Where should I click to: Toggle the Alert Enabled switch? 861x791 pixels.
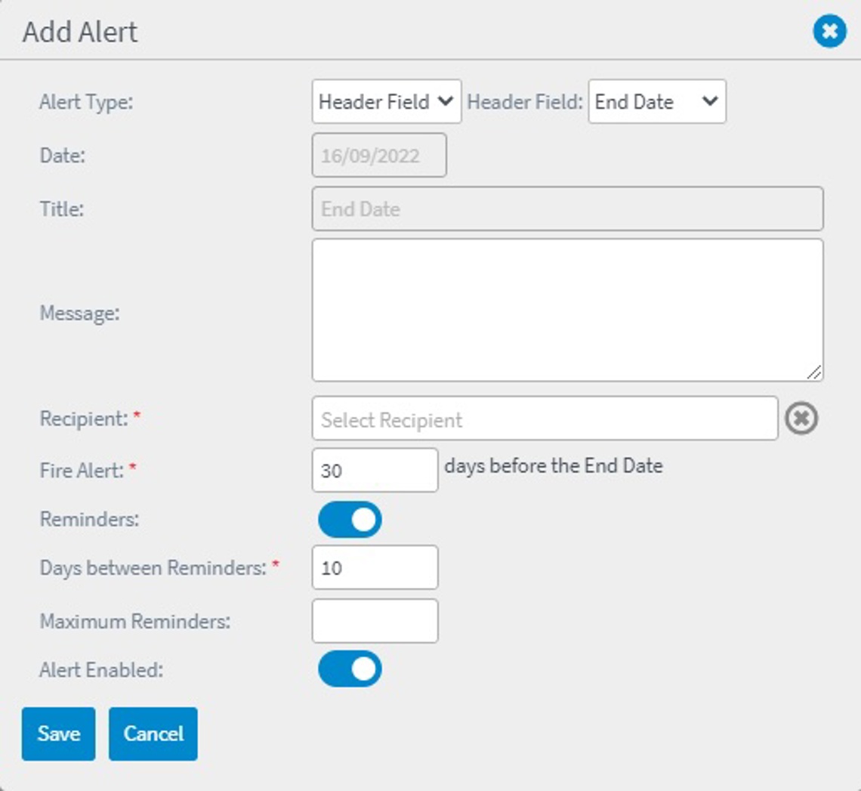click(x=350, y=669)
